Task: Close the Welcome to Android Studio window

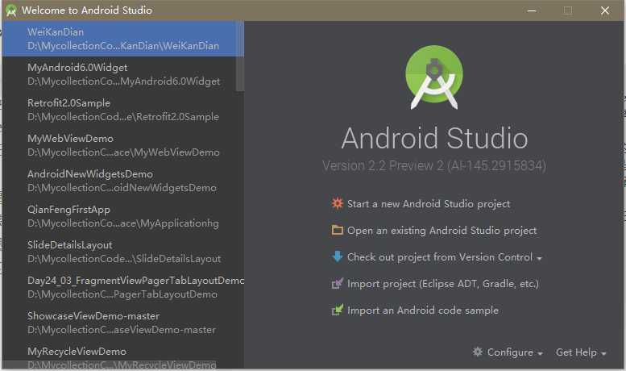Action: click(x=605, y=10)
